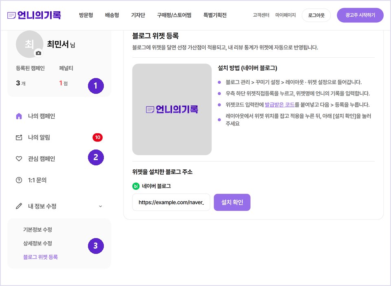Click the pencil icon beside 내 정보 수정
This screenshot has width=391, height=286.
coord(19,206)
